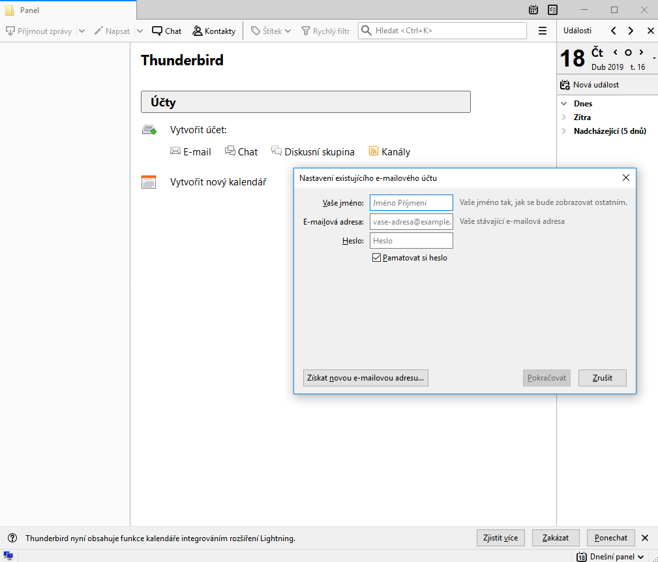Click the new calendar icon
Screen dimensions: 658x562
pyautogui.click(x=149, y=182)
